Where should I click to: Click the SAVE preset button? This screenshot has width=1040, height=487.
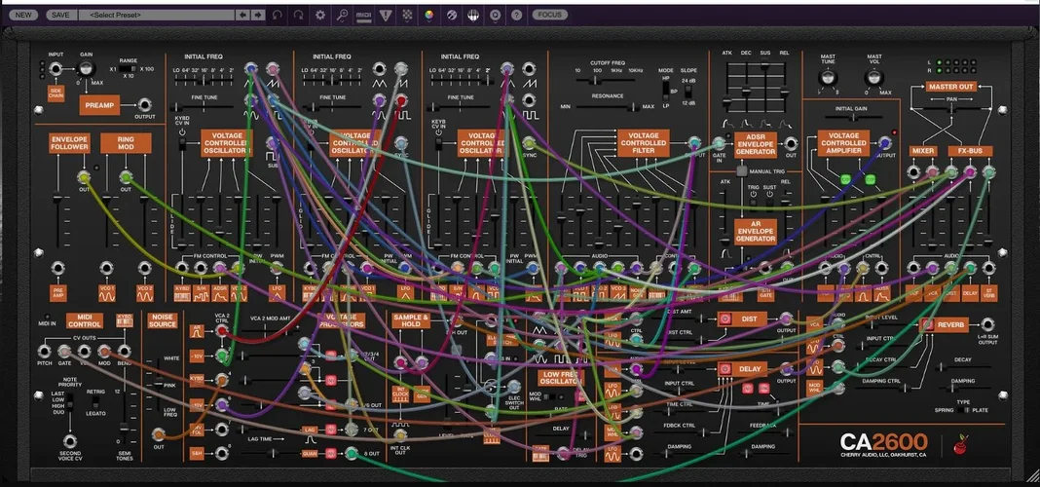[60, 15]
